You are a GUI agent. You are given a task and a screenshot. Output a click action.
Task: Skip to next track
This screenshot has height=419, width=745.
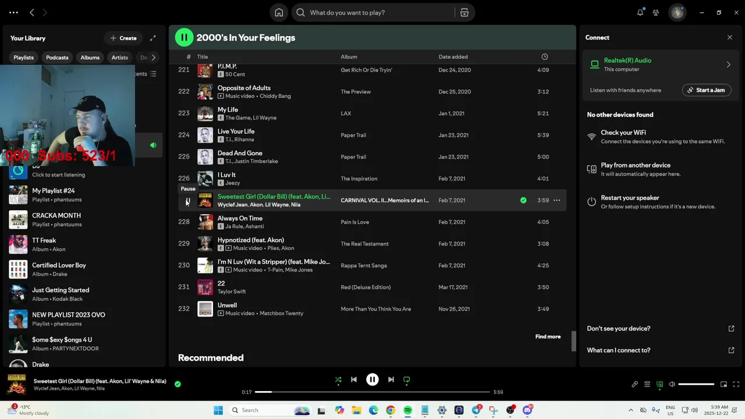[x=391, y=379]
